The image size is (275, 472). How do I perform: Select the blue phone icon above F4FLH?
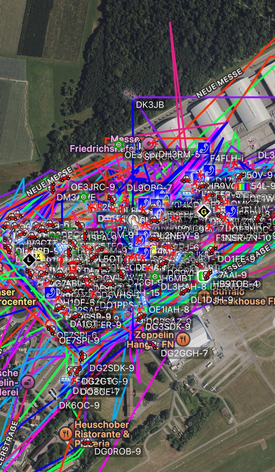tap(203, 148)
